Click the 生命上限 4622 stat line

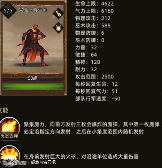94,4
